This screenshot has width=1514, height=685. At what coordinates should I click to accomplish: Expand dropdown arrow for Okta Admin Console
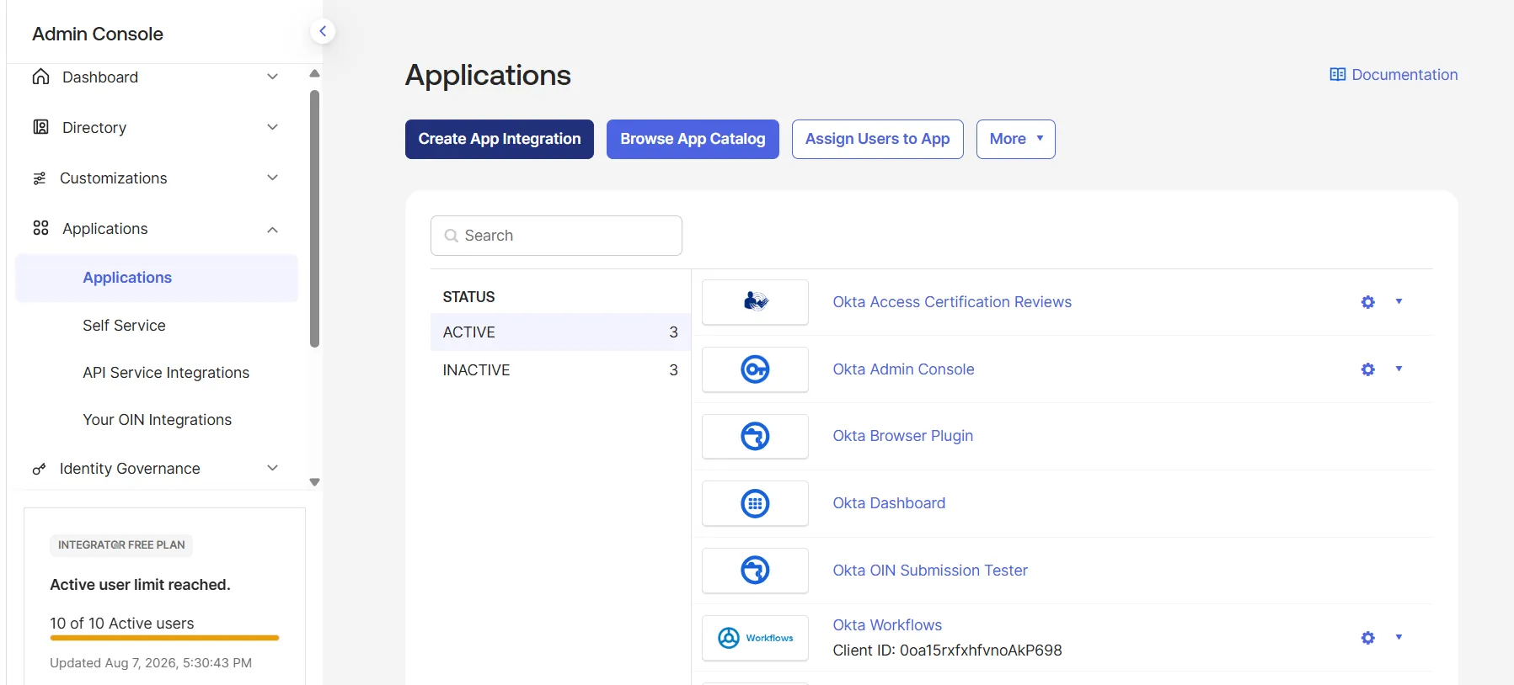coord(1399,369)
